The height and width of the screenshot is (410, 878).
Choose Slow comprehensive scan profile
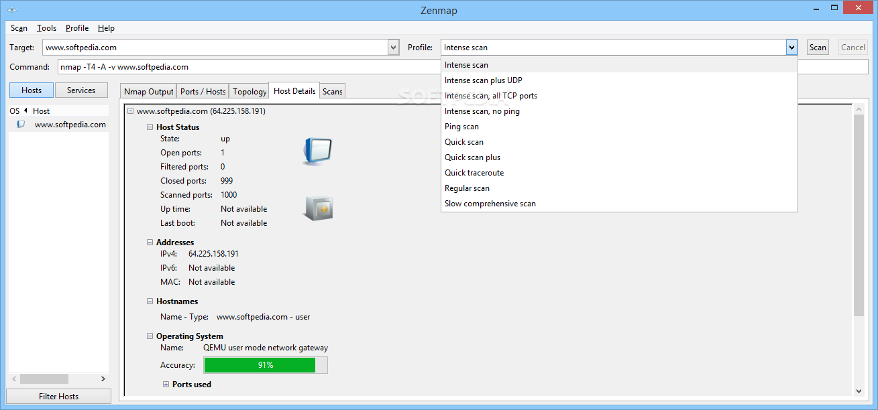(x=619, y=204)
